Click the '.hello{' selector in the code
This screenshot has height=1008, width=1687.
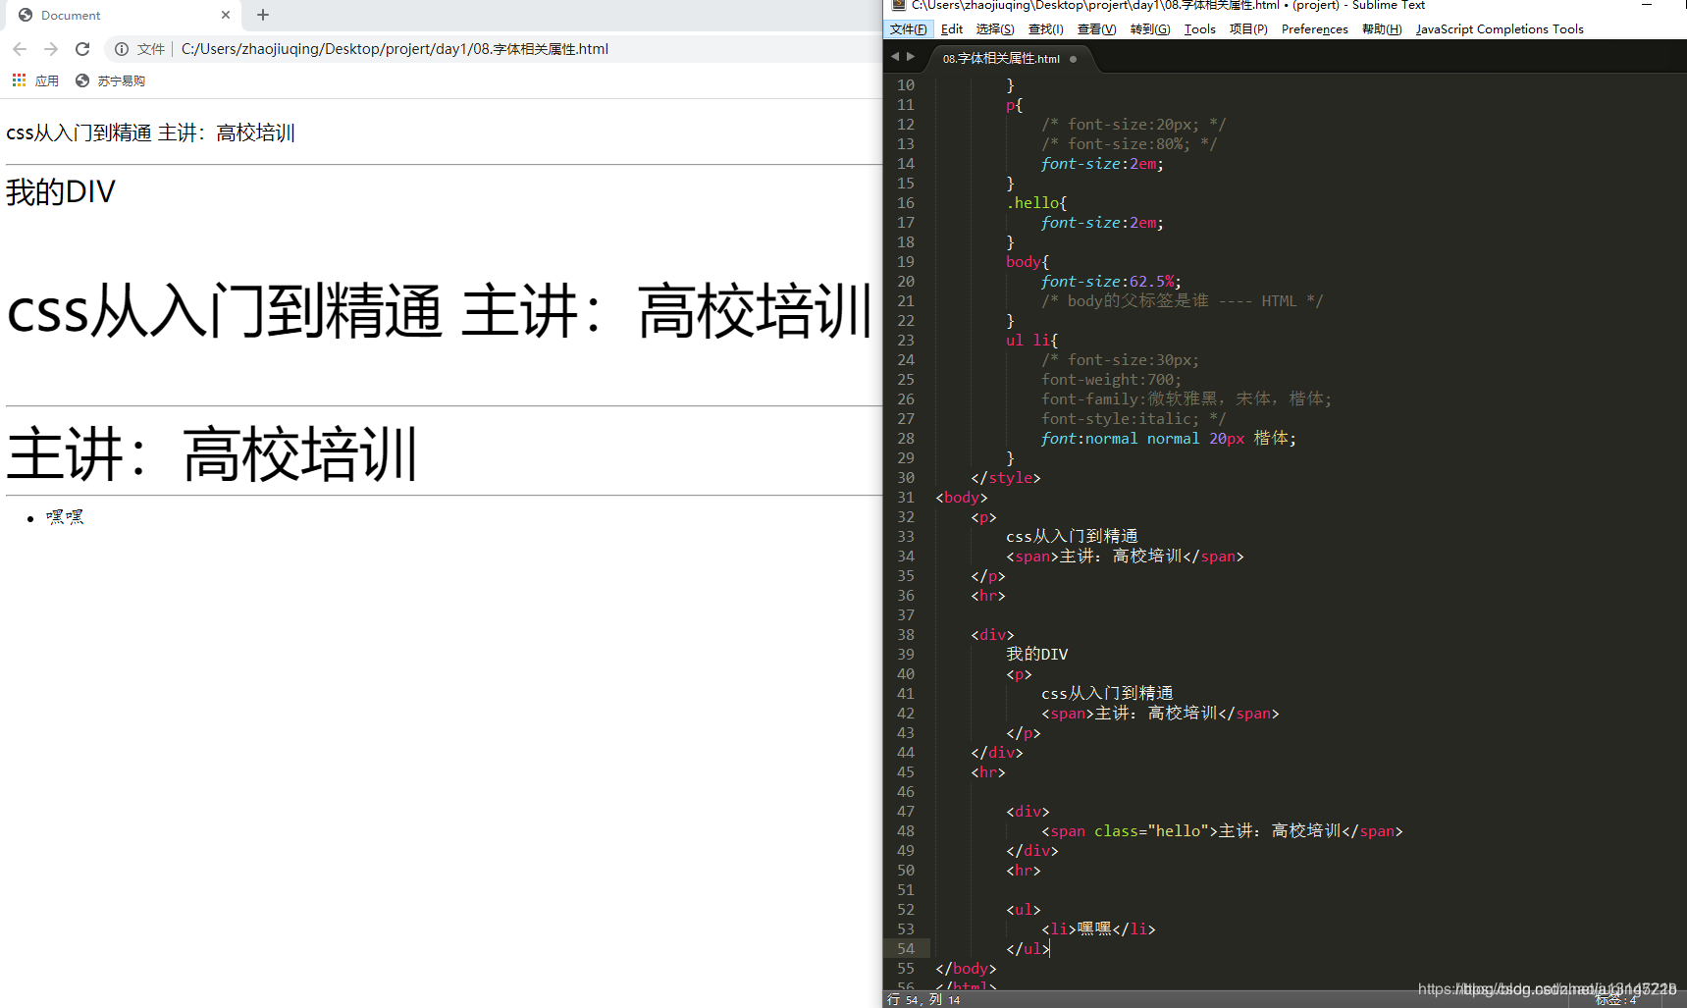(1036, 203)
